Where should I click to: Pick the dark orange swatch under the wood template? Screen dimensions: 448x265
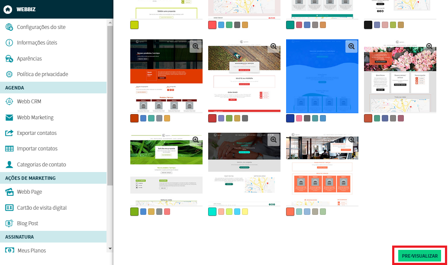134,118
